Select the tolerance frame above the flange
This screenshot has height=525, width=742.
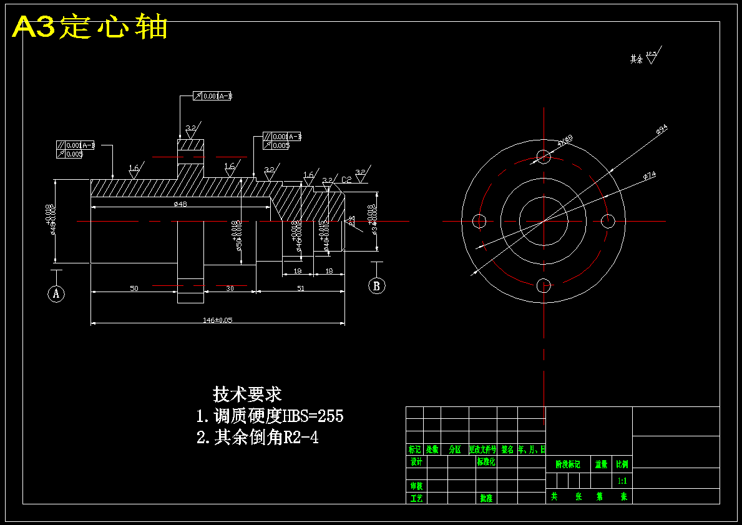213,96
